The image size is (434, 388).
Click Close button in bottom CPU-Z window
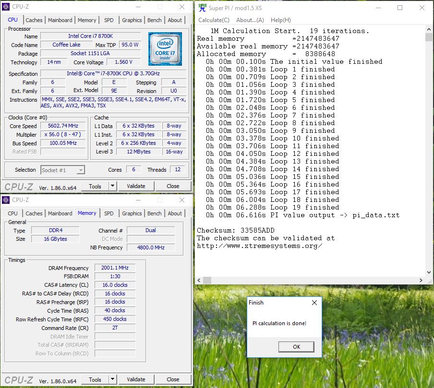coord(173,379)
